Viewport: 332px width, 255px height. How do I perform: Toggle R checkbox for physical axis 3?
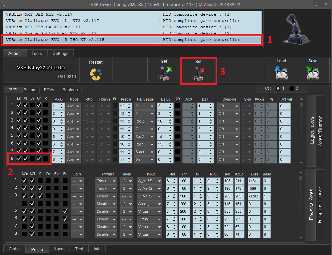[40, 196]
